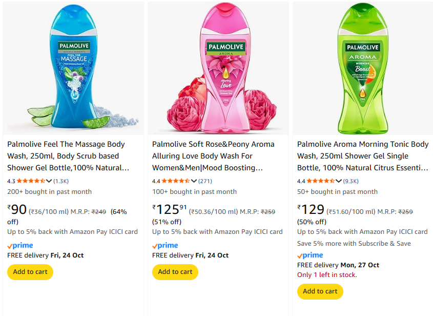433x316 pixels.
Task: Click the Prime logo under the ₹90 item
Action: pos(20,246)
